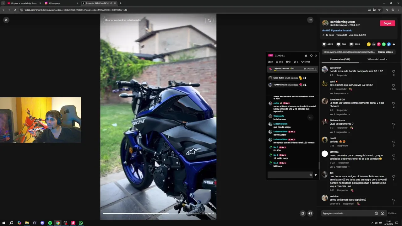Open the three-dots more options menu
402x226 pixels.
tap(310, 20)
